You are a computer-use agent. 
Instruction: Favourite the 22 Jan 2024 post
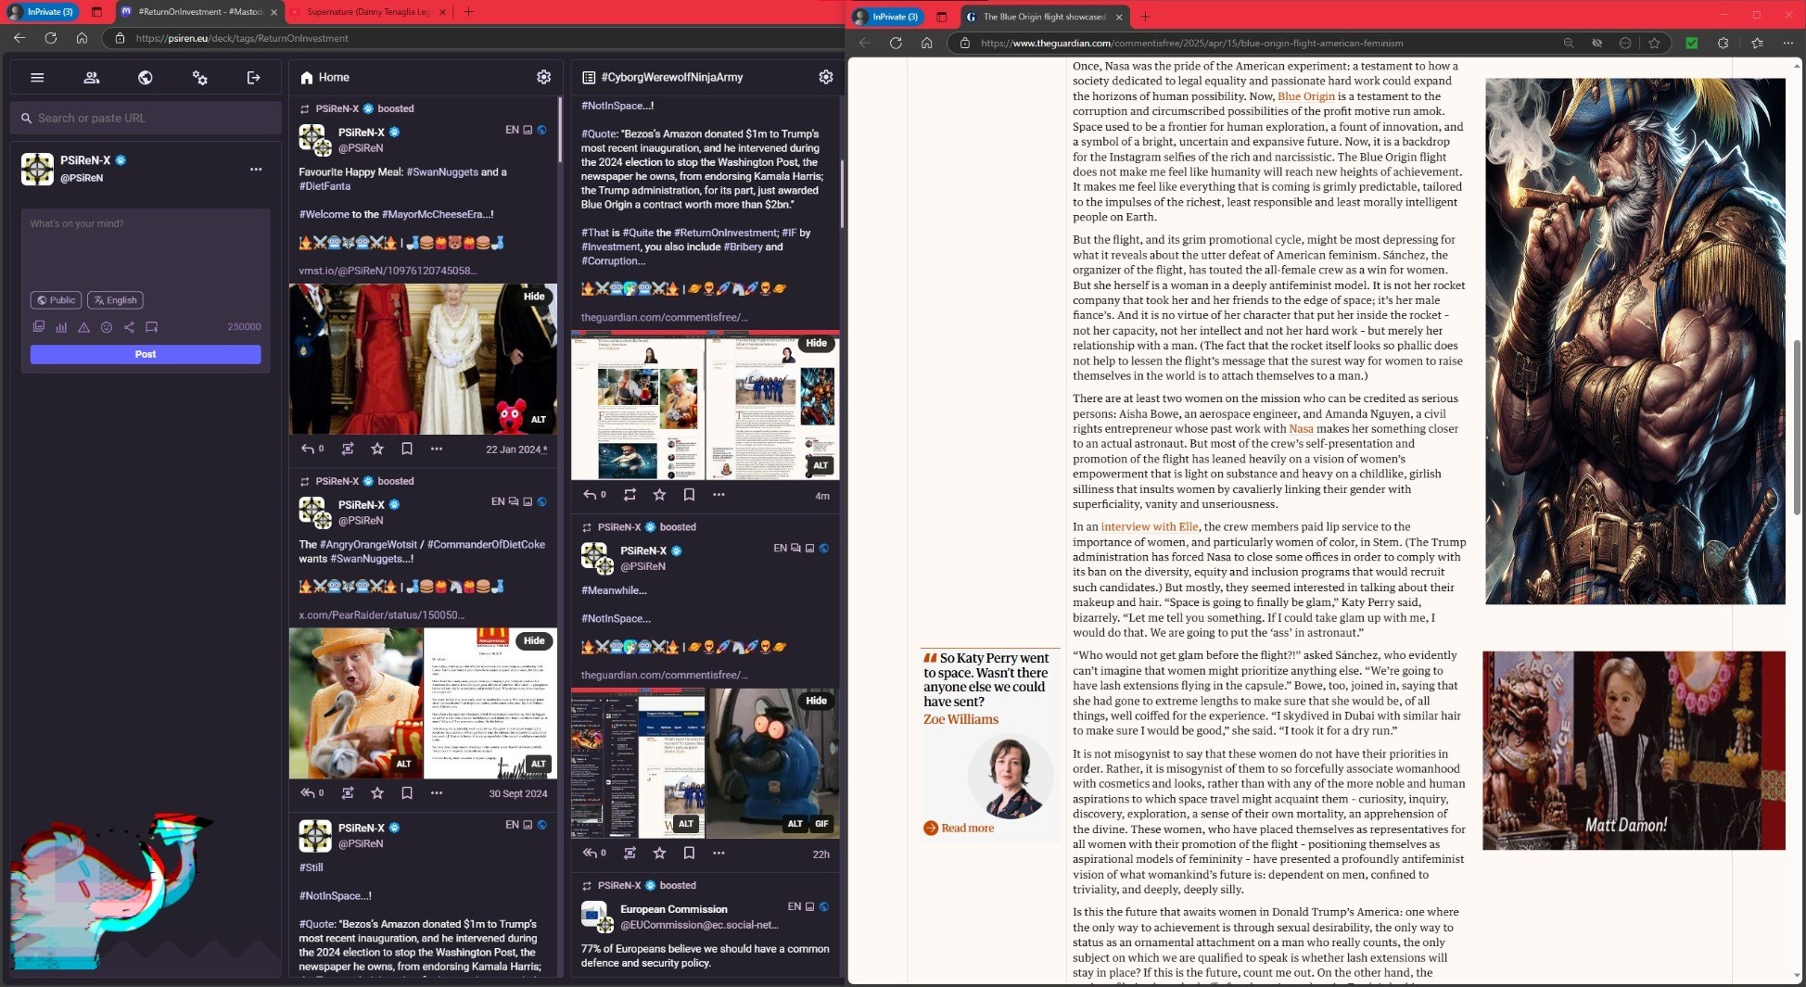377,449
